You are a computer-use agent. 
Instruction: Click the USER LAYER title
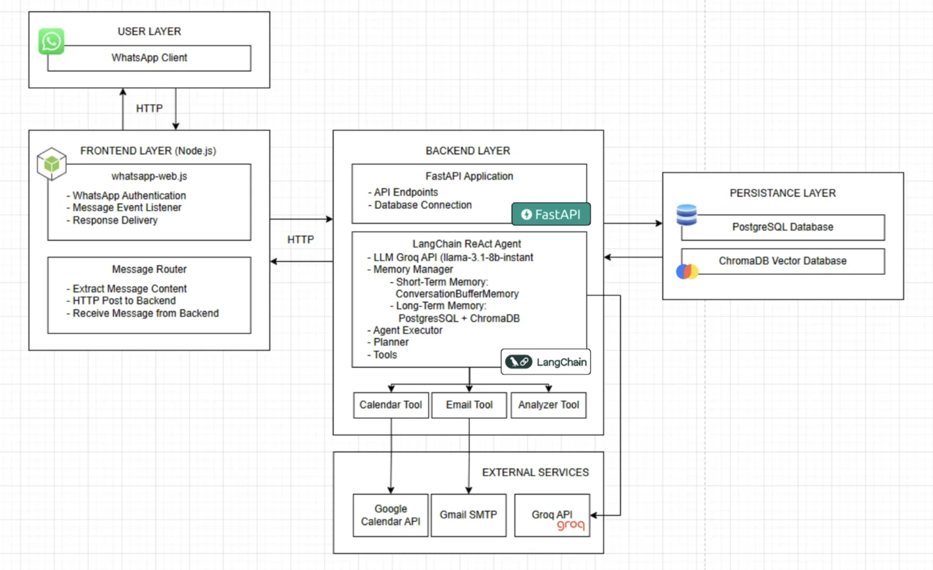tap(149, 32)
